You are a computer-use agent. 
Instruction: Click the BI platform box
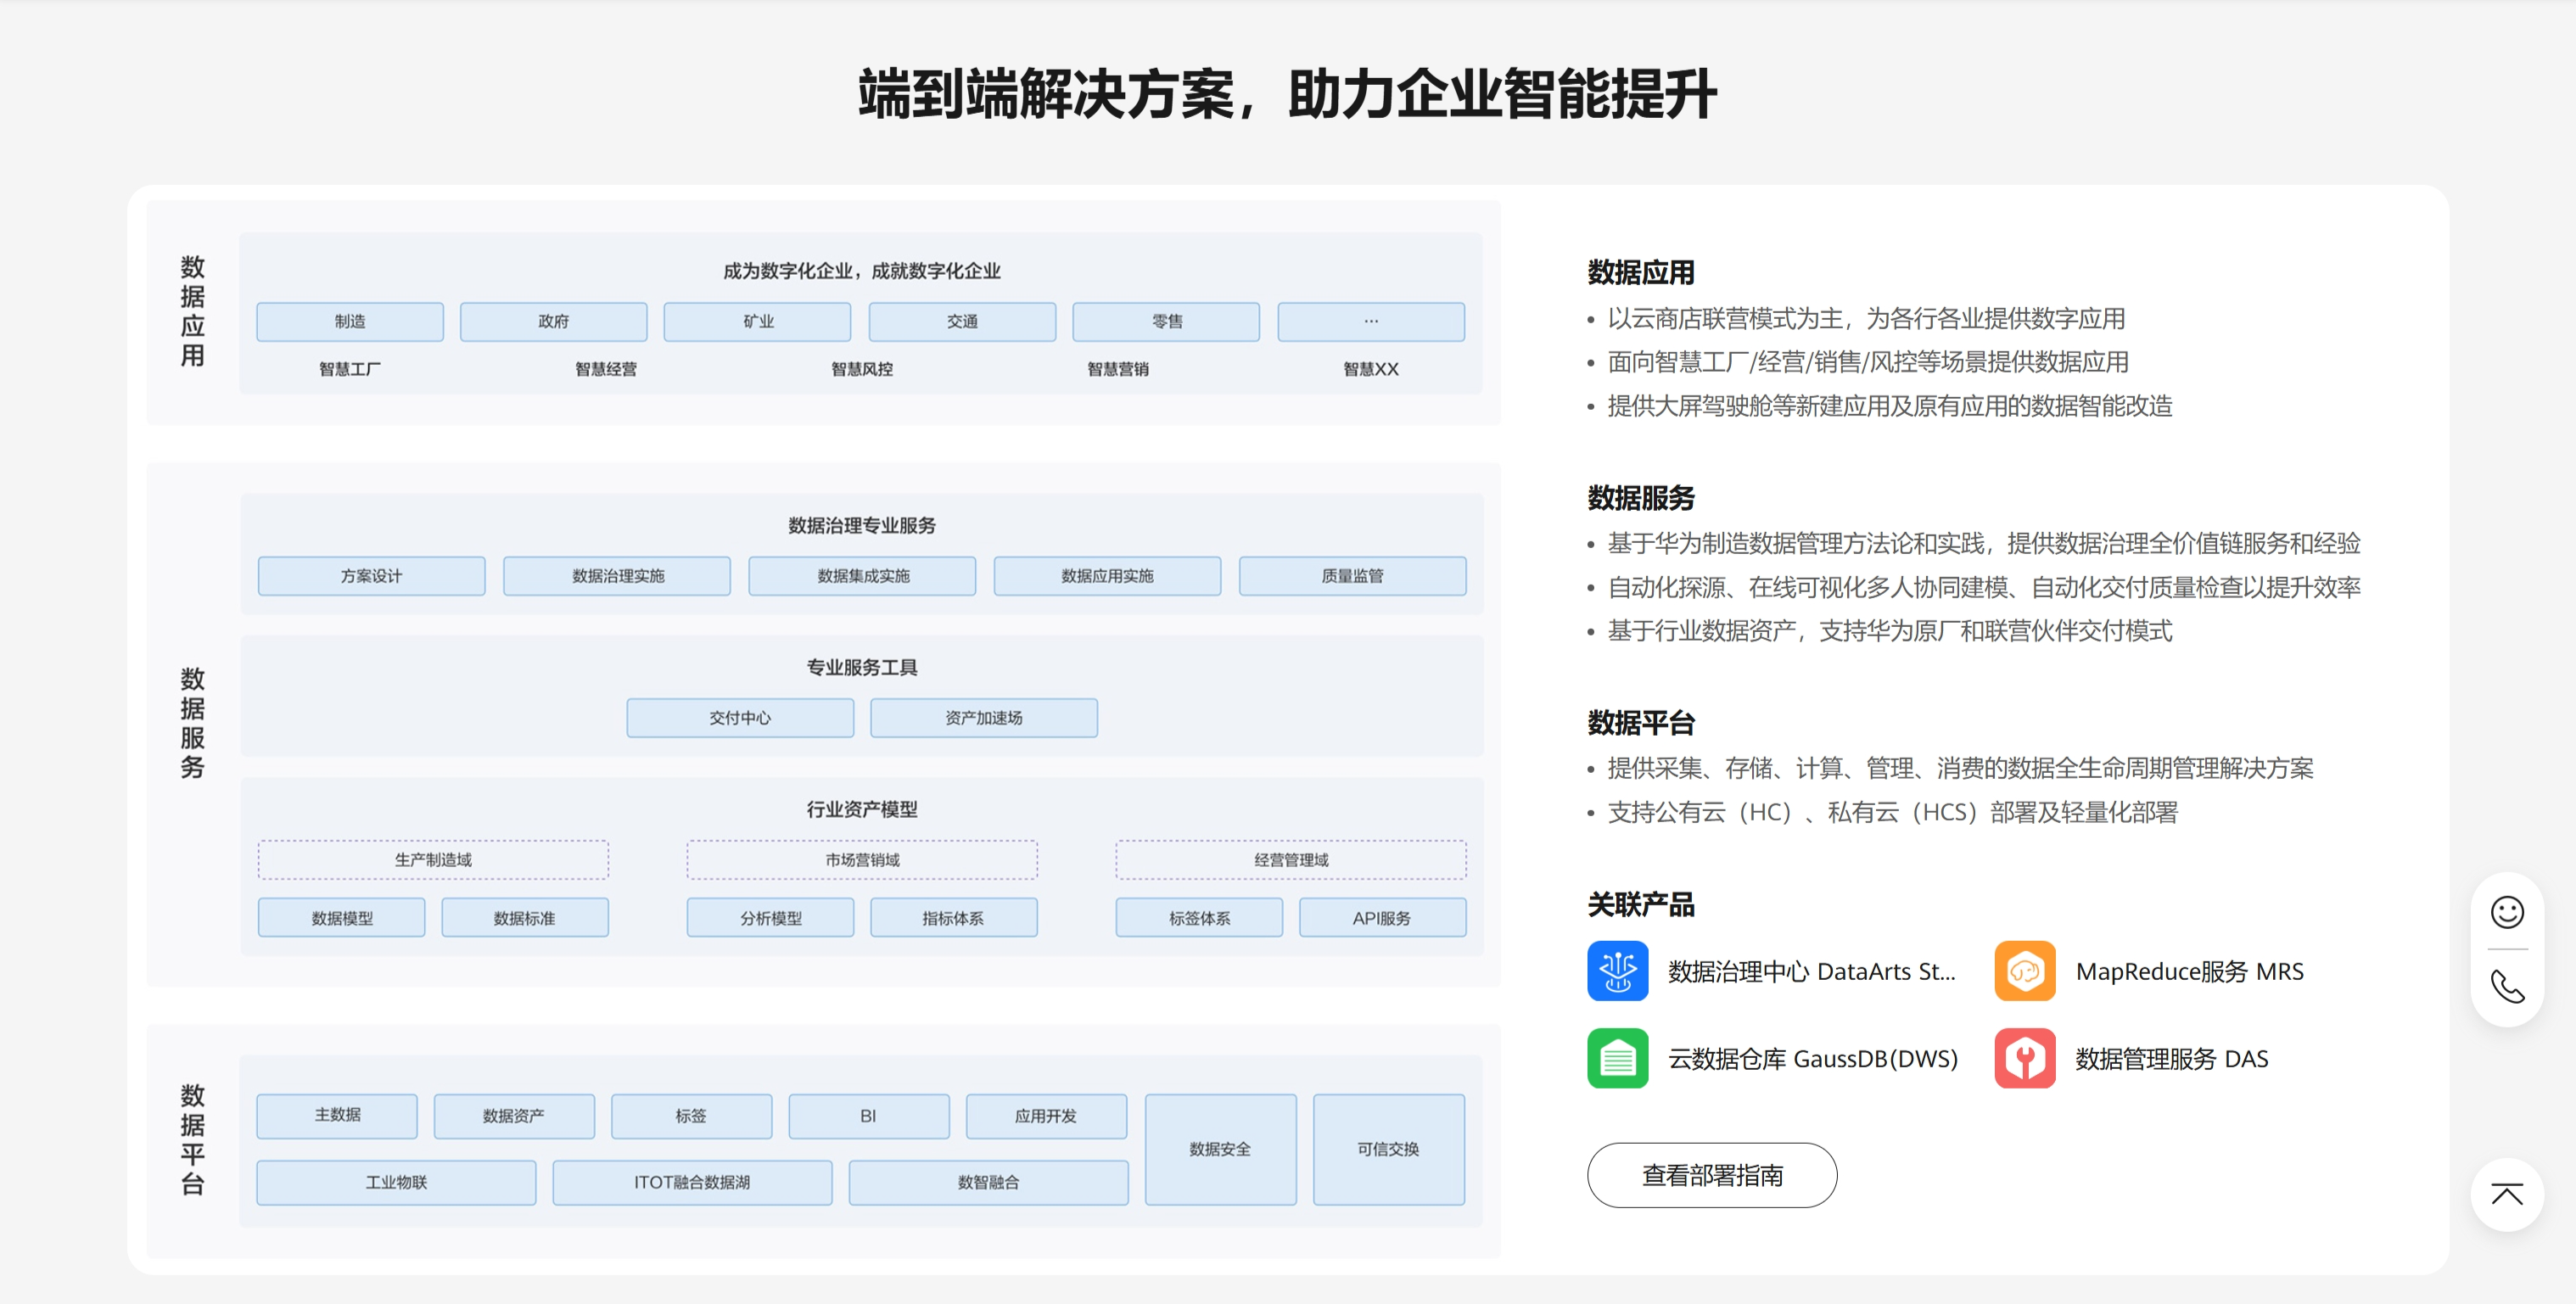click(868, 1115)
